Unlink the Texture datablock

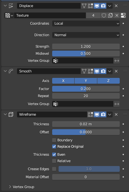click(x=117, y=15)
